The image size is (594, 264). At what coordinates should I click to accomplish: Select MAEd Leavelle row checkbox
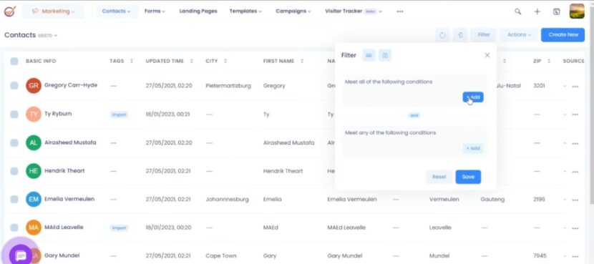point(14,228)
